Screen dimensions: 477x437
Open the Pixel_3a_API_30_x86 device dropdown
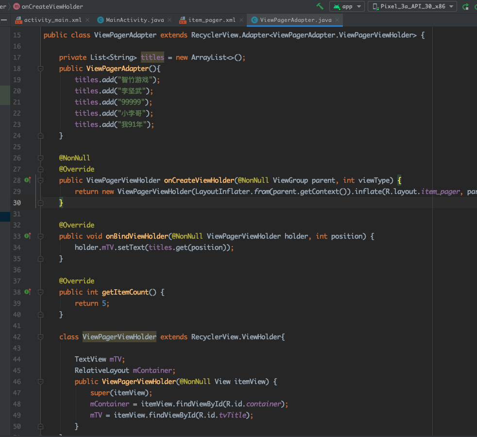click(x=412, y=6)
